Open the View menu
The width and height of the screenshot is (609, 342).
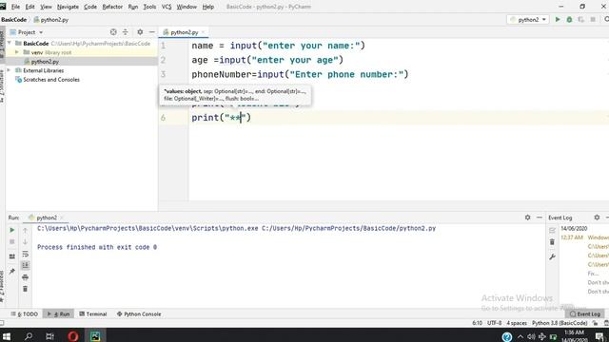(46, 7)
